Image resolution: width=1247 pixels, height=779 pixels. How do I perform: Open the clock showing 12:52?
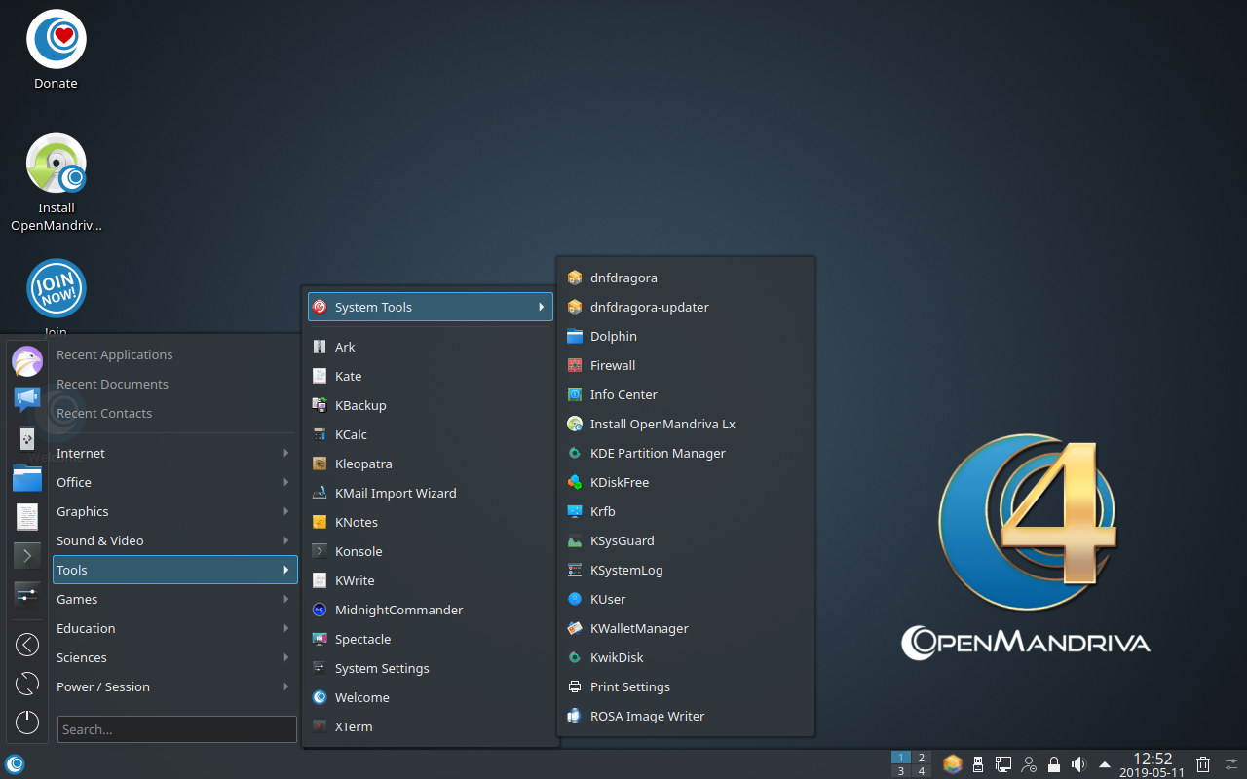[1153, 764]
